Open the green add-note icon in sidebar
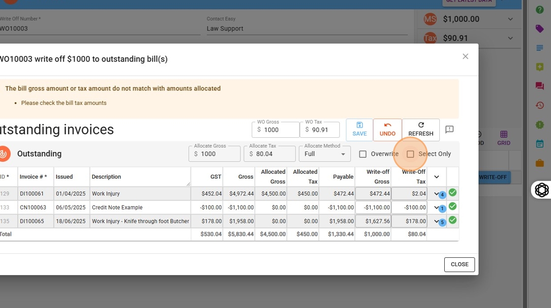This screenshot has height=308, width=551. point(540,67)
